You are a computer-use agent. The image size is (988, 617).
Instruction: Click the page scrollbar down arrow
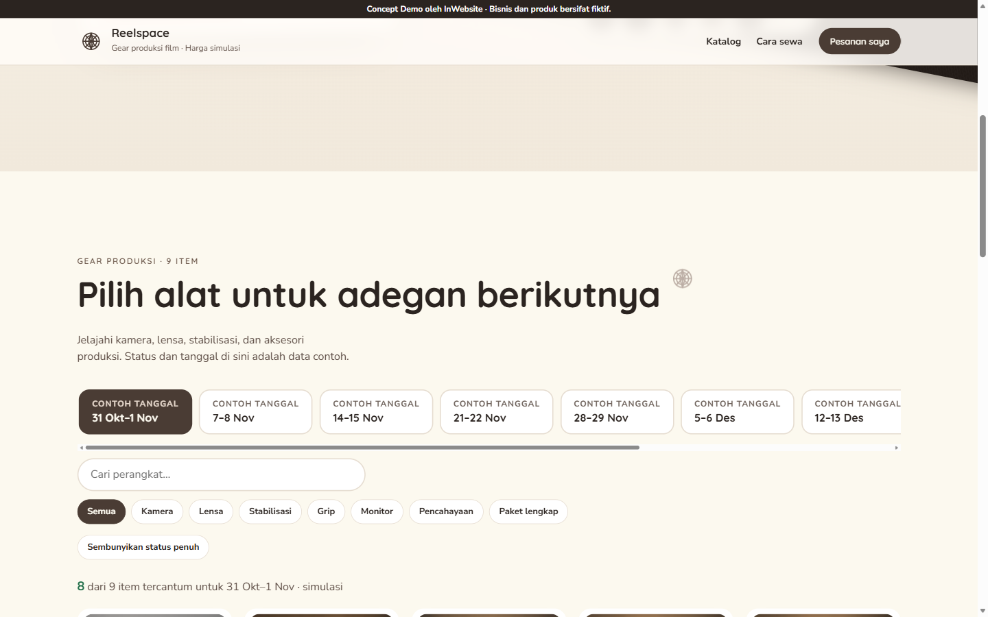coord(983,611)
